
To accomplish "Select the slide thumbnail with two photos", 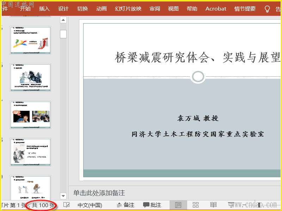I will click(x=30, y=115).
